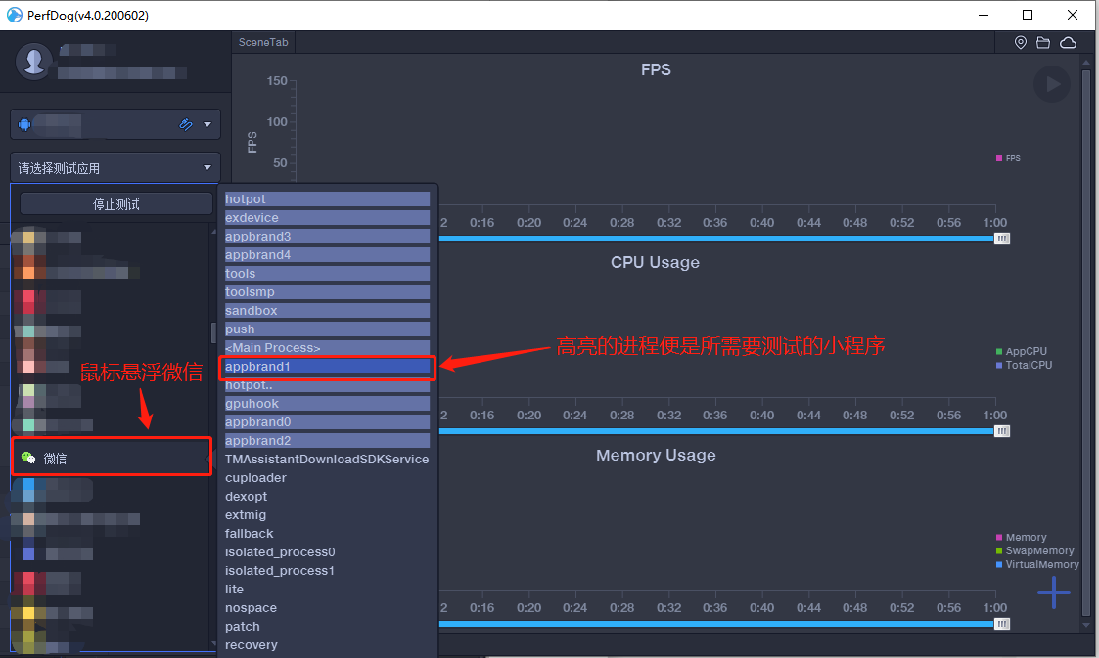Screen dimensions: 1099x658
Task: Select the toolsmp process
Action: click(x=327, y=292)
